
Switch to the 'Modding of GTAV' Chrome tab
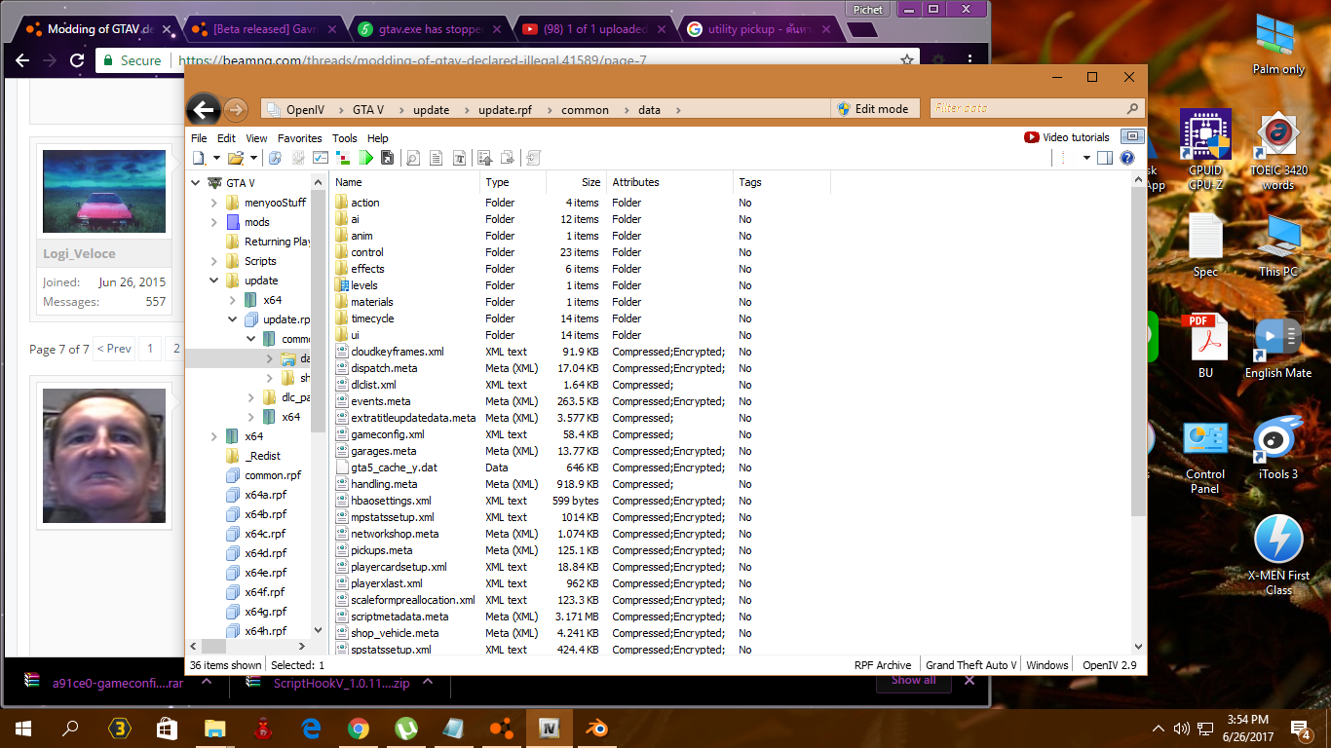click(99, 29)
